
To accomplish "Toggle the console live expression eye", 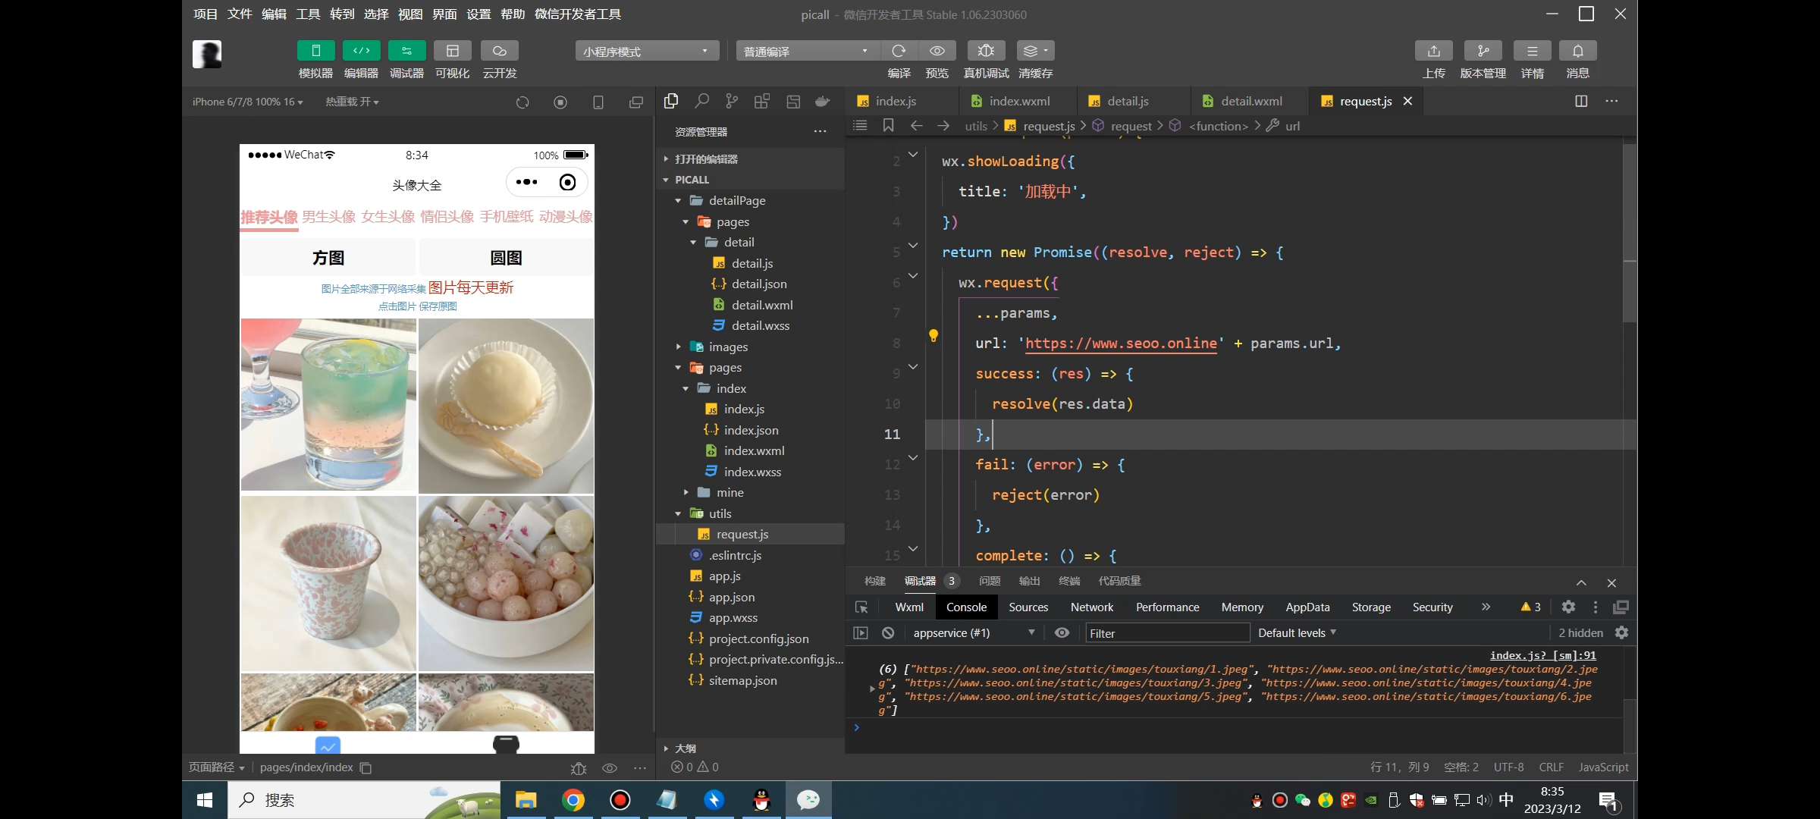I will pyautogui.click(x=1062, y=632).
